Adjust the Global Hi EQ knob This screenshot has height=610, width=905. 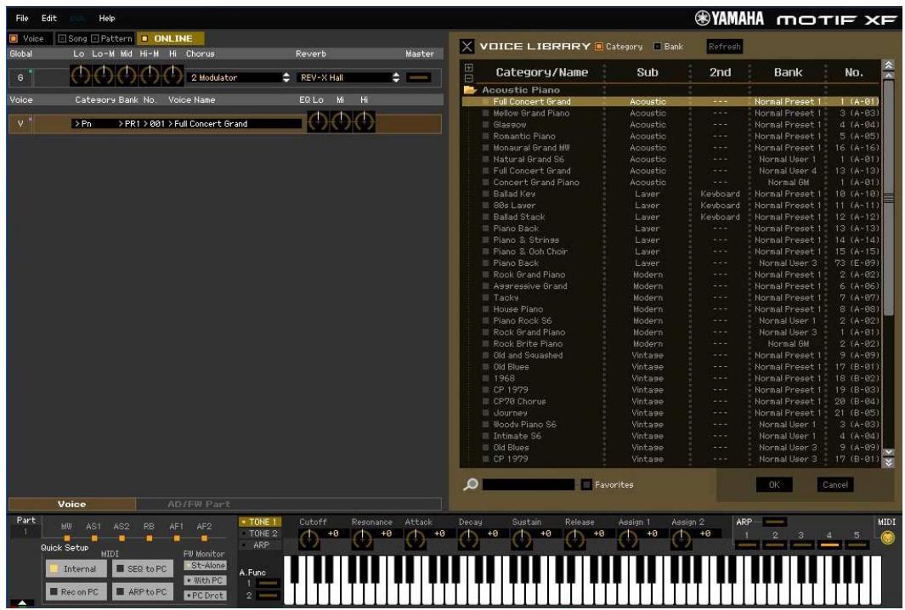[172, 75]
